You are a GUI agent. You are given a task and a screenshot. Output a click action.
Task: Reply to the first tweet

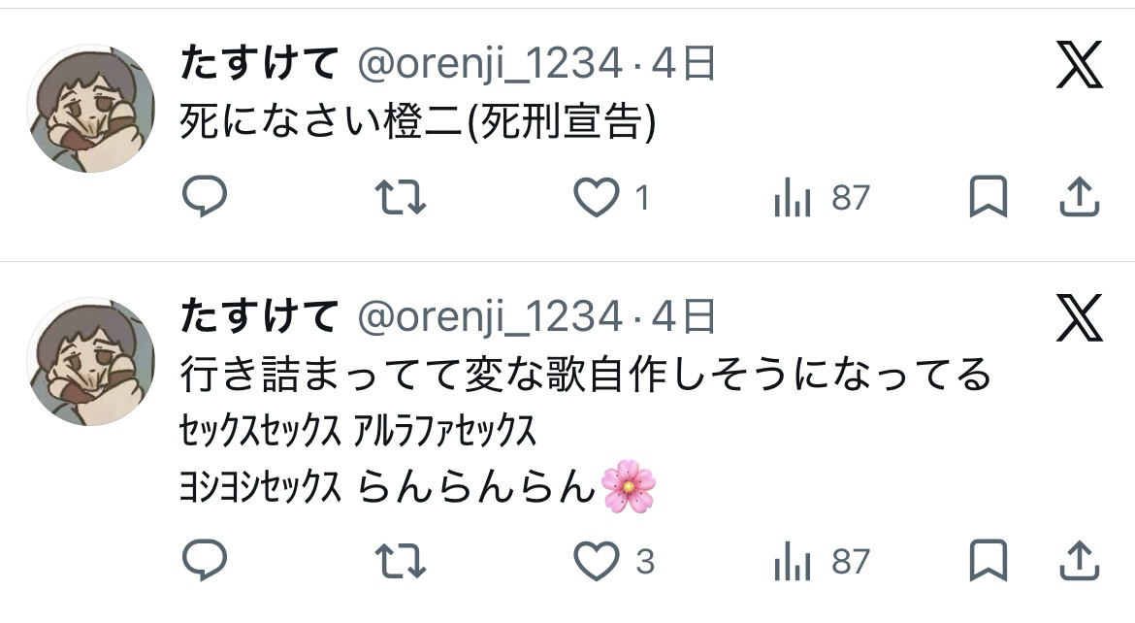(x=205, y=196)
